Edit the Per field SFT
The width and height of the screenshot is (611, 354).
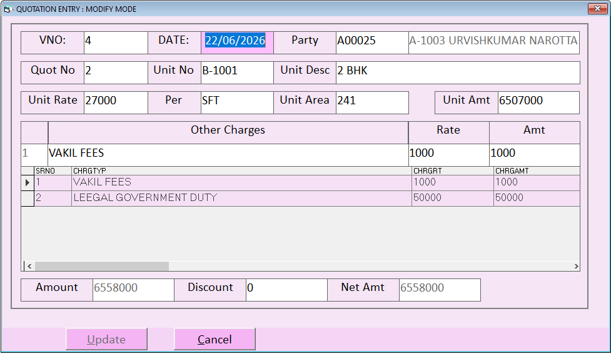[x=237, y=102]
